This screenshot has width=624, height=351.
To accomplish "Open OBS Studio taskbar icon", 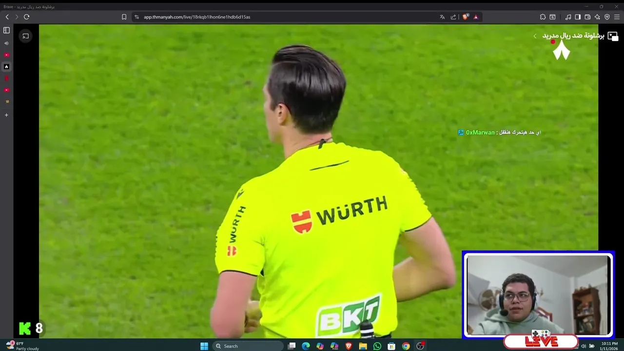I will (x=420, y=346).
